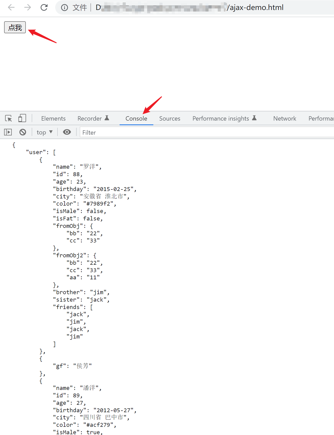Click the birthday "2012-05-27" line
The width and height of the screenshot is (334, 435).
point(95,410)
